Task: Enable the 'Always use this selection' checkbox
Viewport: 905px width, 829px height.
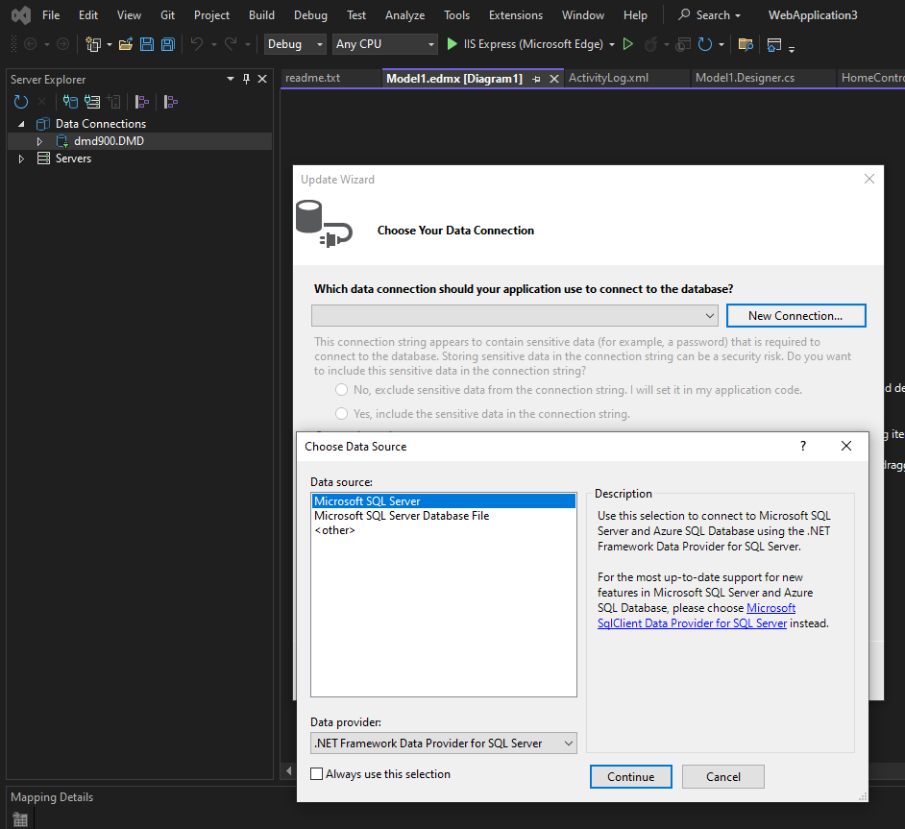Action: click(317, 774)
